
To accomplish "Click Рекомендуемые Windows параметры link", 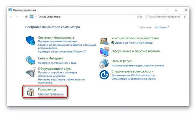I will coord(133,75).
